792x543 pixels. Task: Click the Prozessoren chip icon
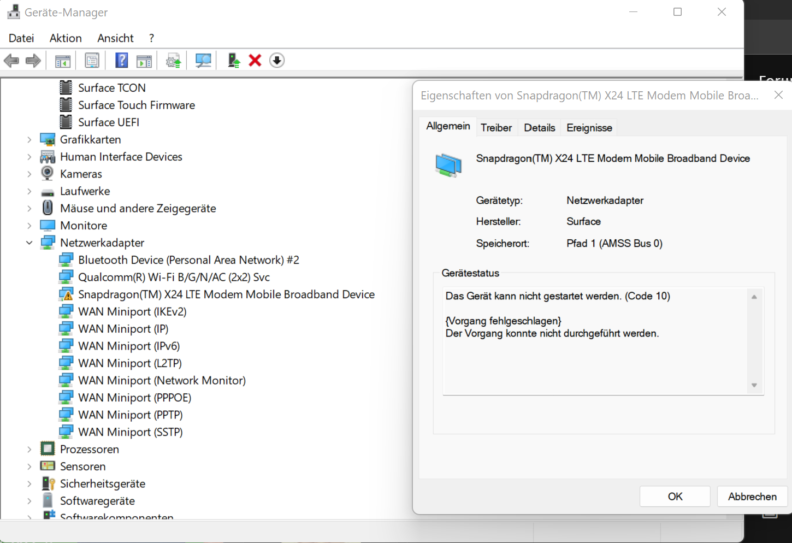[48, 449]
